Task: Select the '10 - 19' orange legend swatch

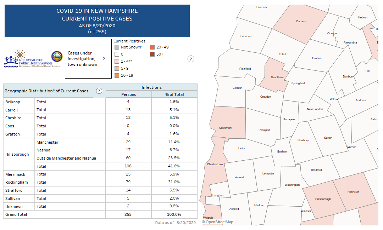Action: tap(117, 75)
